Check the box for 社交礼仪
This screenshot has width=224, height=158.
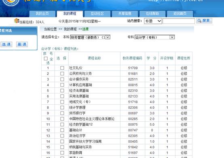62,68
